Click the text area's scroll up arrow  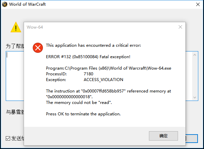coord(195,55)
